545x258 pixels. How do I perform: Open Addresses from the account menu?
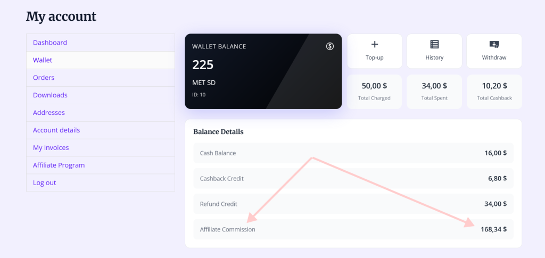click(x=48, y=112)
